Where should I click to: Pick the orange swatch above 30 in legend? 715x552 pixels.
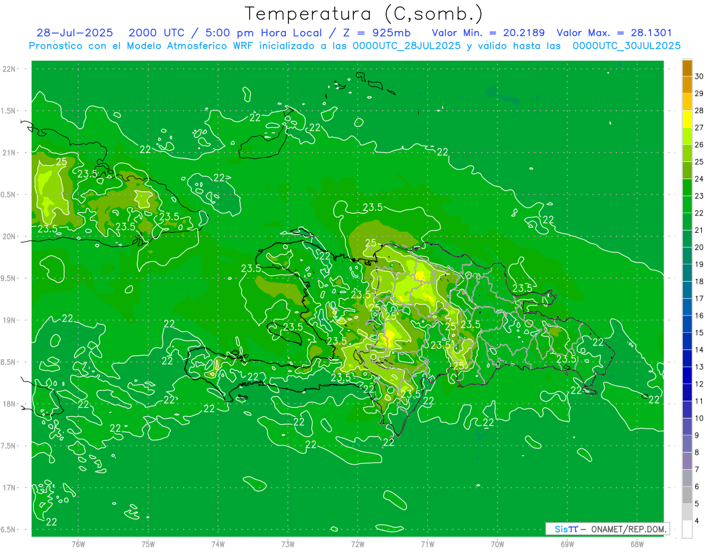click(687, 68)
